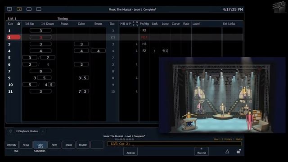
Task: Click the Color timing column header
Action: [81, 24]
